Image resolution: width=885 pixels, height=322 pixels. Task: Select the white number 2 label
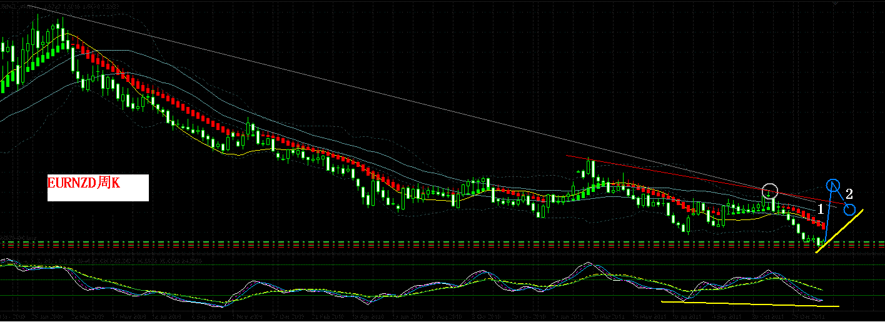tap(849, 194)
